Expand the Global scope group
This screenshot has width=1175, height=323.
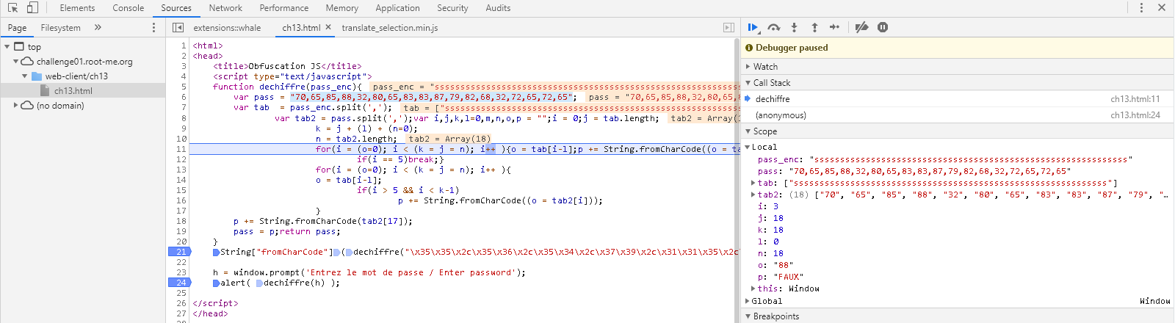coord(748,301)
